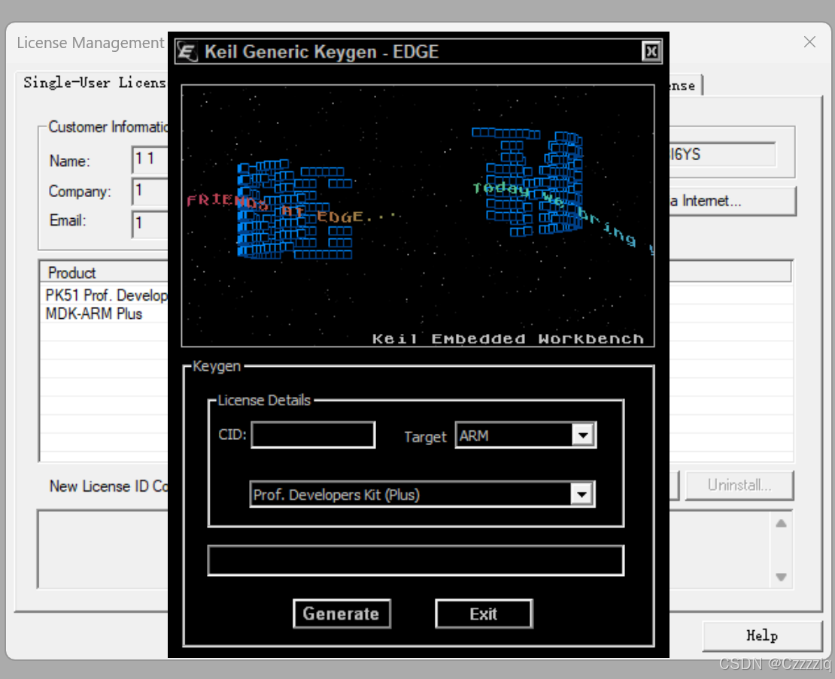Screen dimensions: 835x679
Task: Click the Company field in License Management
Action: (150, 191)
